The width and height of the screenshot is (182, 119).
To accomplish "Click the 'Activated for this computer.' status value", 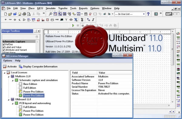I will click(x=114, y=94).
